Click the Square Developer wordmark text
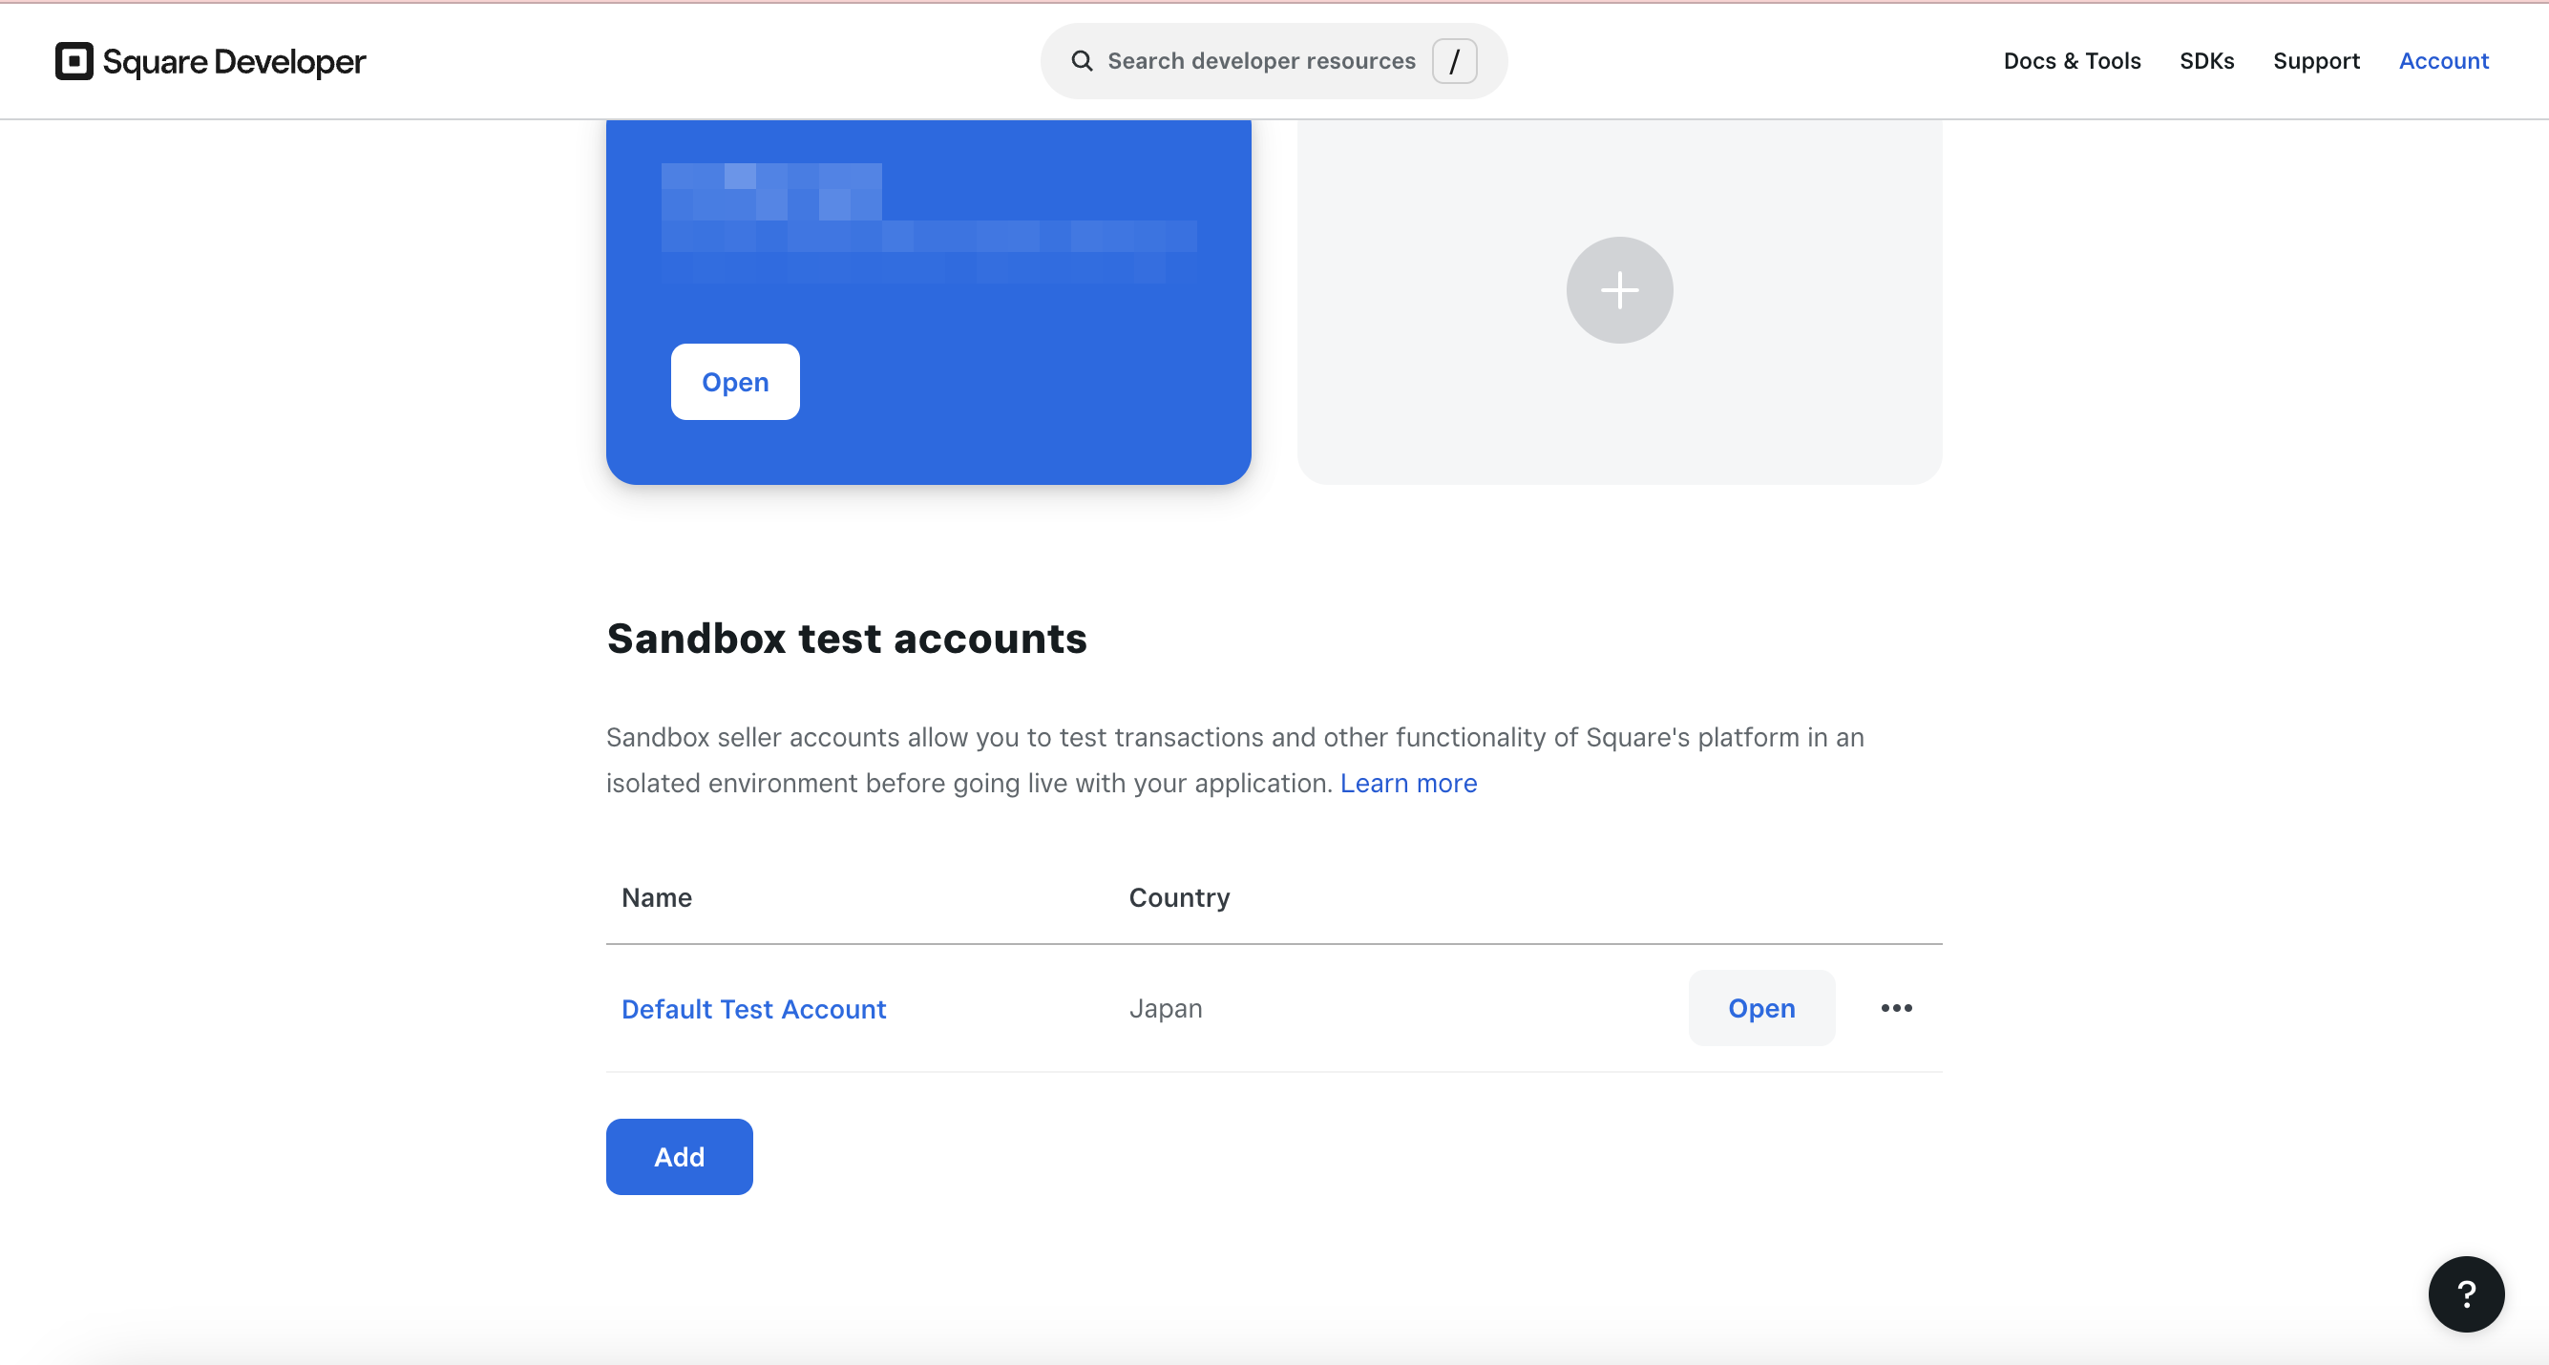 [x=235, y=61]
